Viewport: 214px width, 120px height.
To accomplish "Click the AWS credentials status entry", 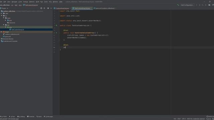I will pyautogui.click(x=196, y=119).
